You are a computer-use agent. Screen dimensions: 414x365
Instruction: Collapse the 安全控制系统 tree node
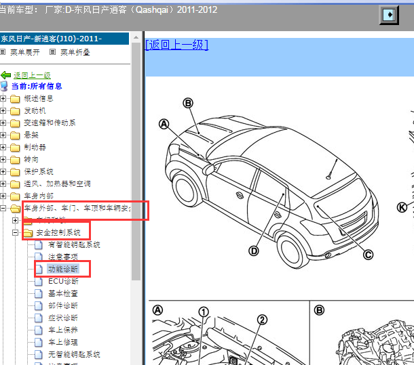pos(16,232)
